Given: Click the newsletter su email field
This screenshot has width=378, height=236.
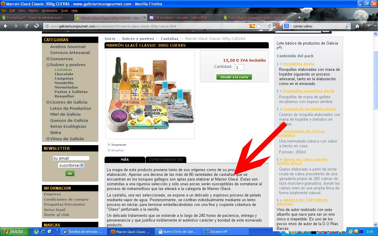Looking at the screenshot, I should pos(71,158).
